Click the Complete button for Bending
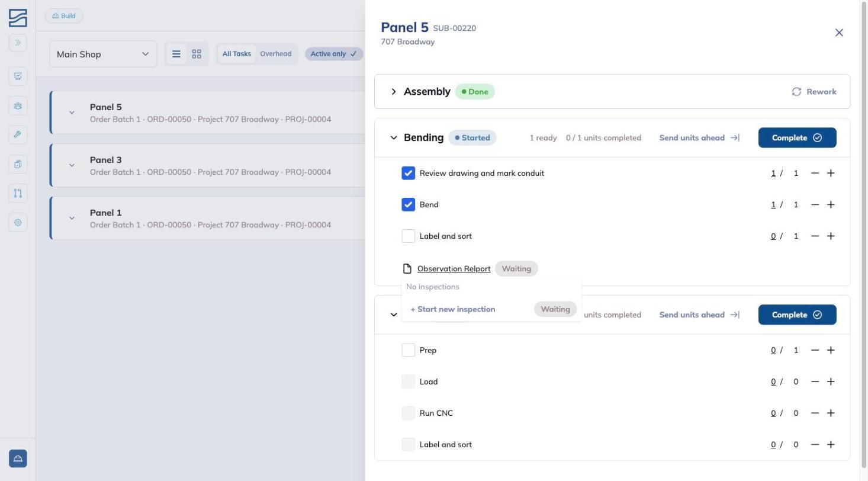This screenshot has height=481, width=868. pyautogui.click(x=797, y=137)
